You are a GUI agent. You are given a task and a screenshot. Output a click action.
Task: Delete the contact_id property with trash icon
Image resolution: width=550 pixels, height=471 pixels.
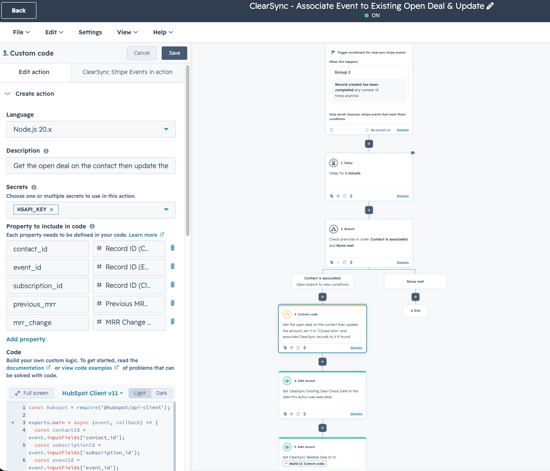click(x=173, y=248)
